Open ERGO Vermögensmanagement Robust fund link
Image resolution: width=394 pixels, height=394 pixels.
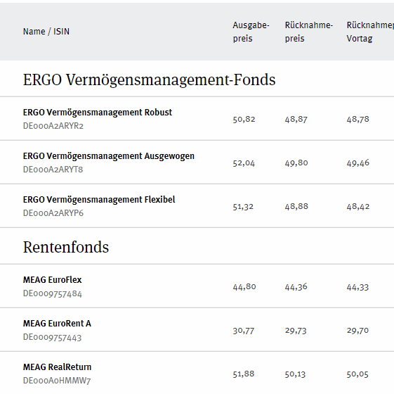pyautogui.click(x=98, y=113)
